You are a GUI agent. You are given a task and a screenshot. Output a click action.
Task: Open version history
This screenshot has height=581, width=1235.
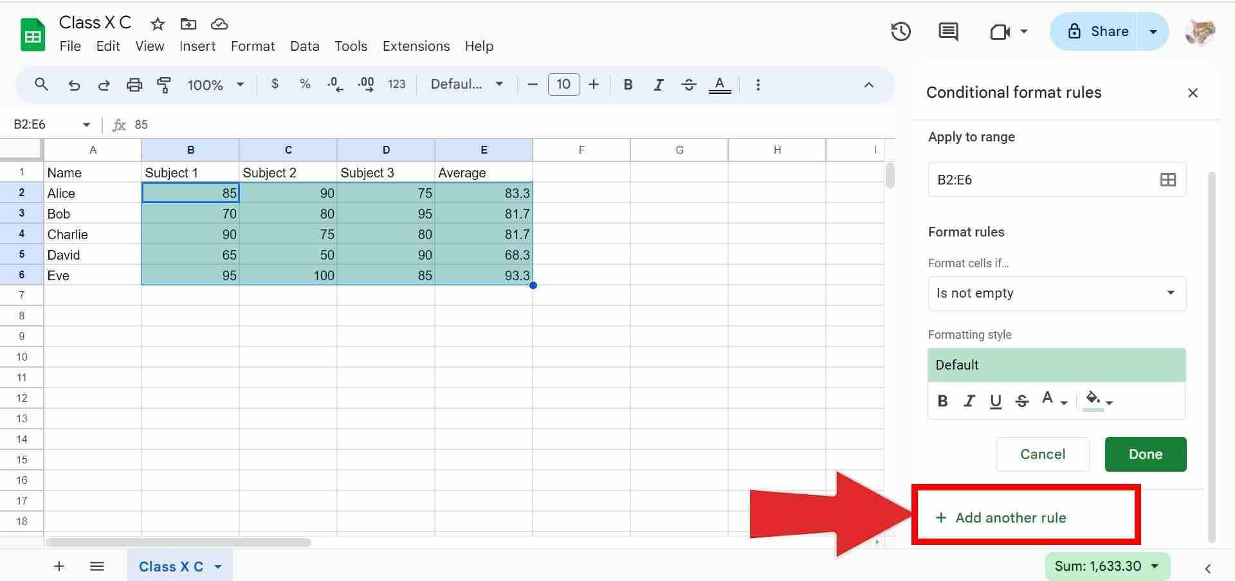click(x=901, y=31)
